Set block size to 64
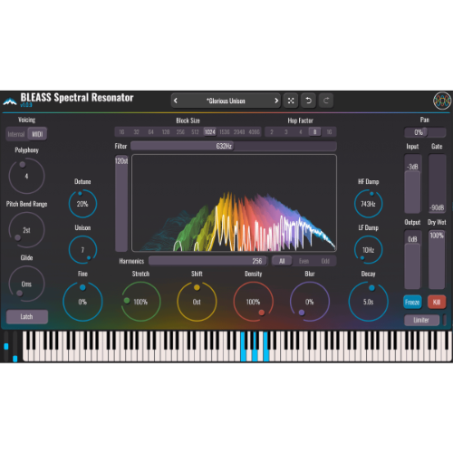 click(x=151, y=132)
